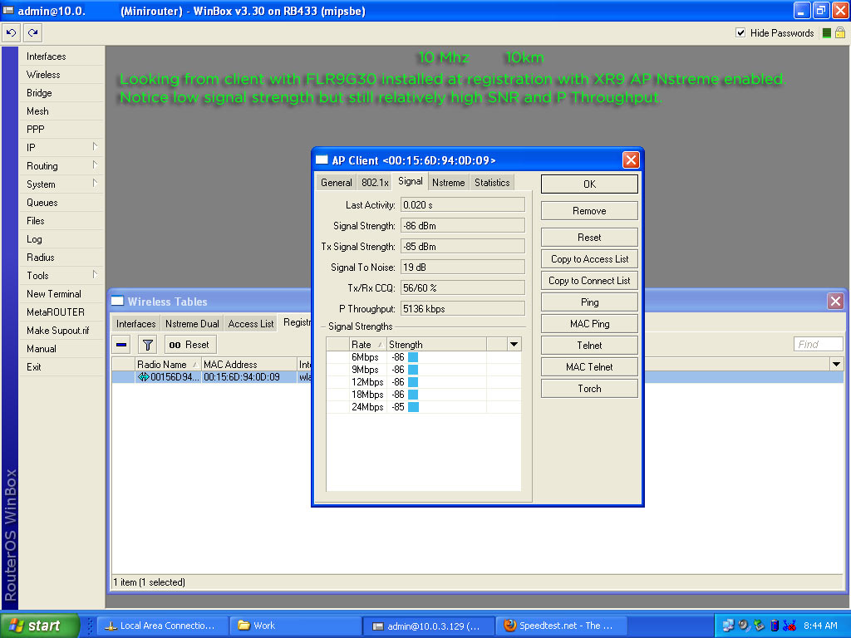Click OK in the AP Client dialog

589,184
